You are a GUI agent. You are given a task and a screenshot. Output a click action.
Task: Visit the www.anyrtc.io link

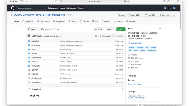[x=136, y=43]
